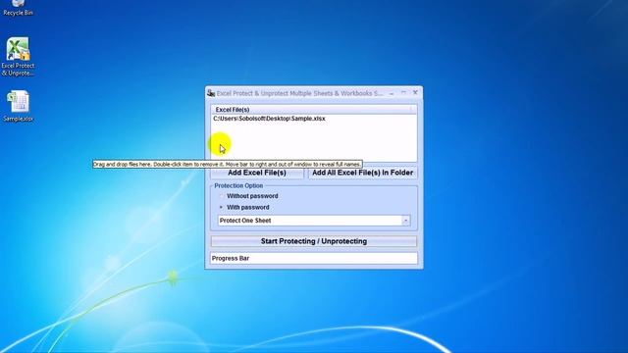Select the Excel Protect & Unprotect desktop shortcut

click(18, 57)
